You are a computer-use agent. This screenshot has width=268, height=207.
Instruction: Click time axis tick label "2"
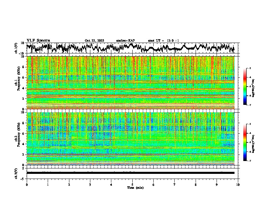click(69, 185)
